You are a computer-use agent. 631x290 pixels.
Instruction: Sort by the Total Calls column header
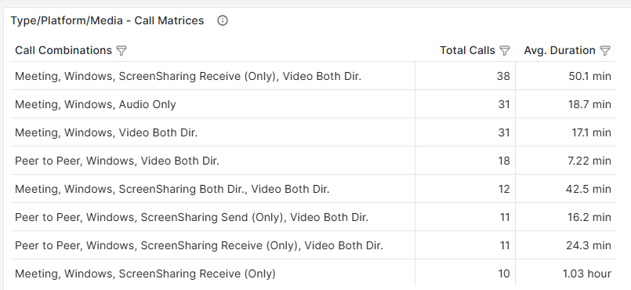pos(467,50)
